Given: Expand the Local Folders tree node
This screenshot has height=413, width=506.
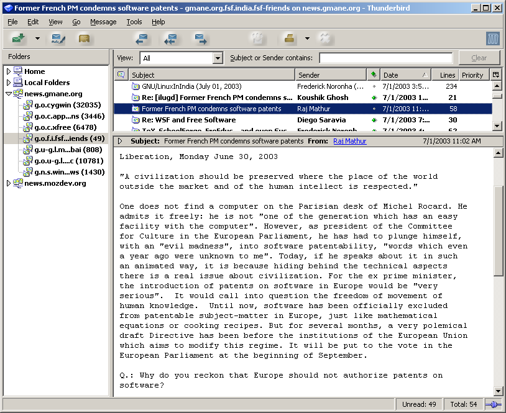Looking at the screenshot, I should pos(9,83).
